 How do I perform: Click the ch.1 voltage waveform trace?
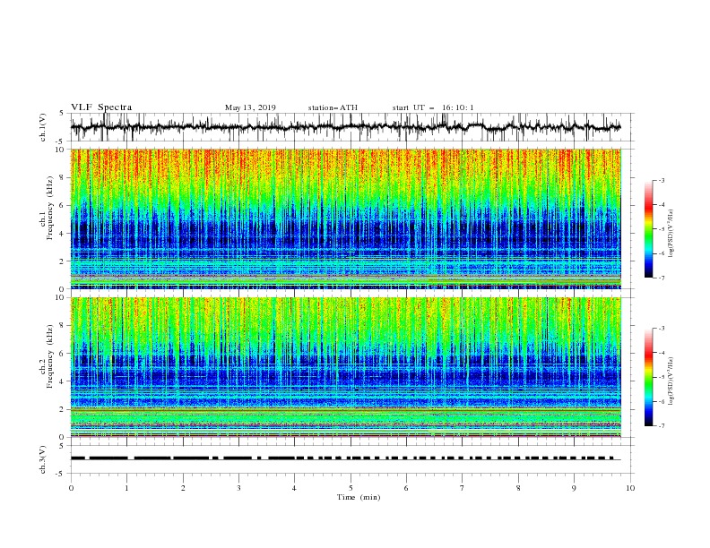(x=345, y=127)
